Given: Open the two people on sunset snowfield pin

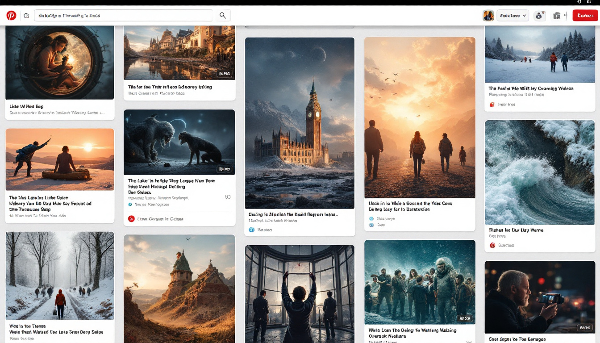Looking at the screenshot, I should tap(60, 159).
